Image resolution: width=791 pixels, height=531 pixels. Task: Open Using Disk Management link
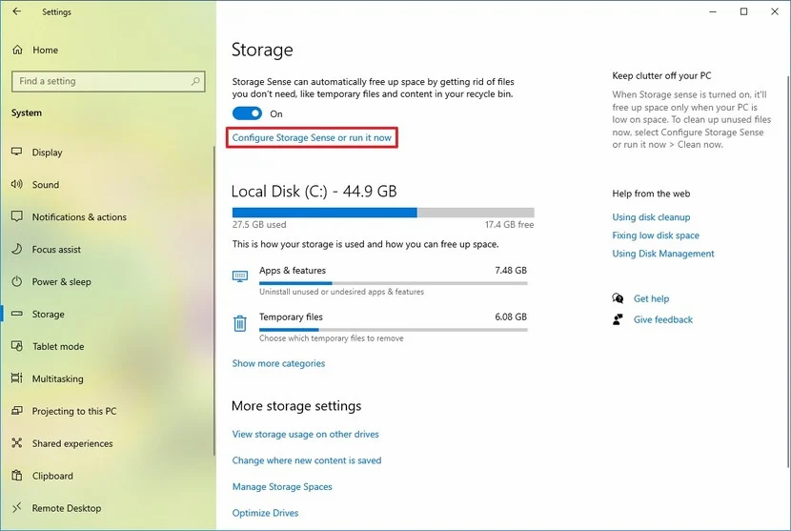(663, 254)
